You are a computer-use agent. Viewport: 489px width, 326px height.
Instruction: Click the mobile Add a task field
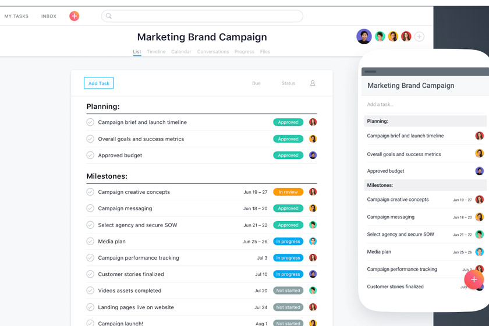[408, 105]
